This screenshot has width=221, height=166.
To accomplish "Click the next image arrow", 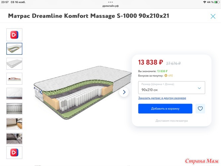I will (124, 92).
